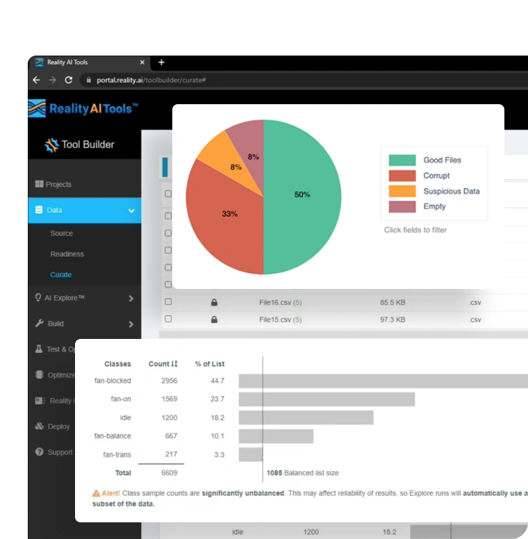Click the Projects grid icon in sidebar
Screen dimensions: 528x539
click(x=39, y=184)
